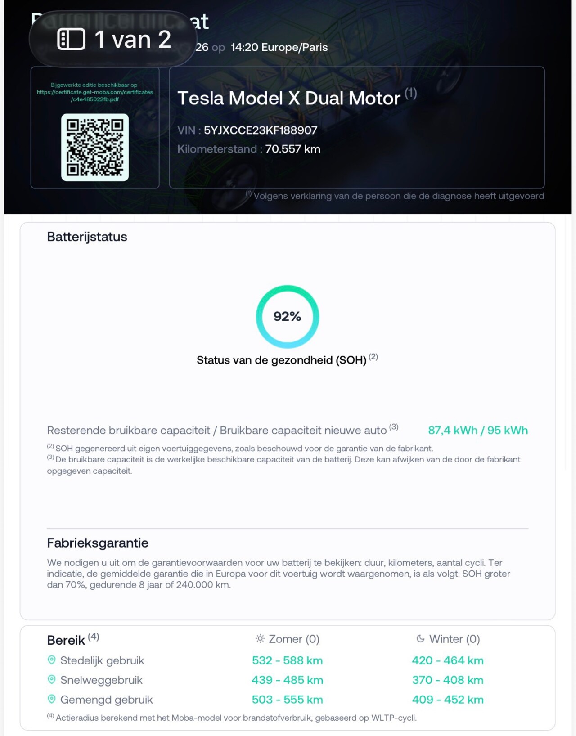
Task: Click the 70.557 km mileage value
Action: [292, 149]
